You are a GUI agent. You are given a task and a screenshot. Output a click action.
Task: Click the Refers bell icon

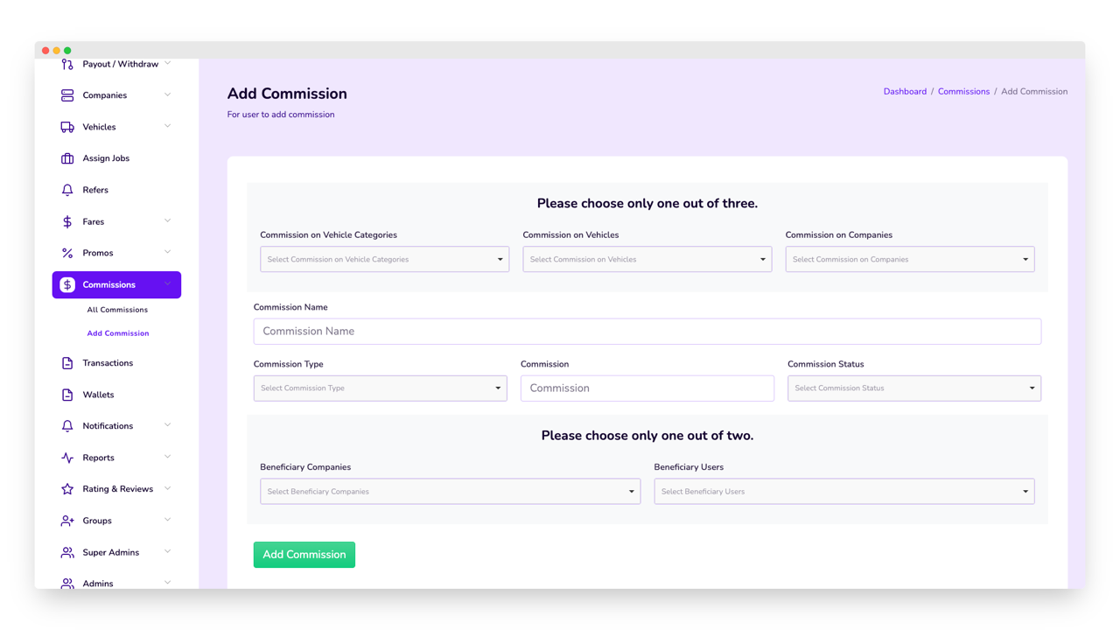tap(67, 190)
